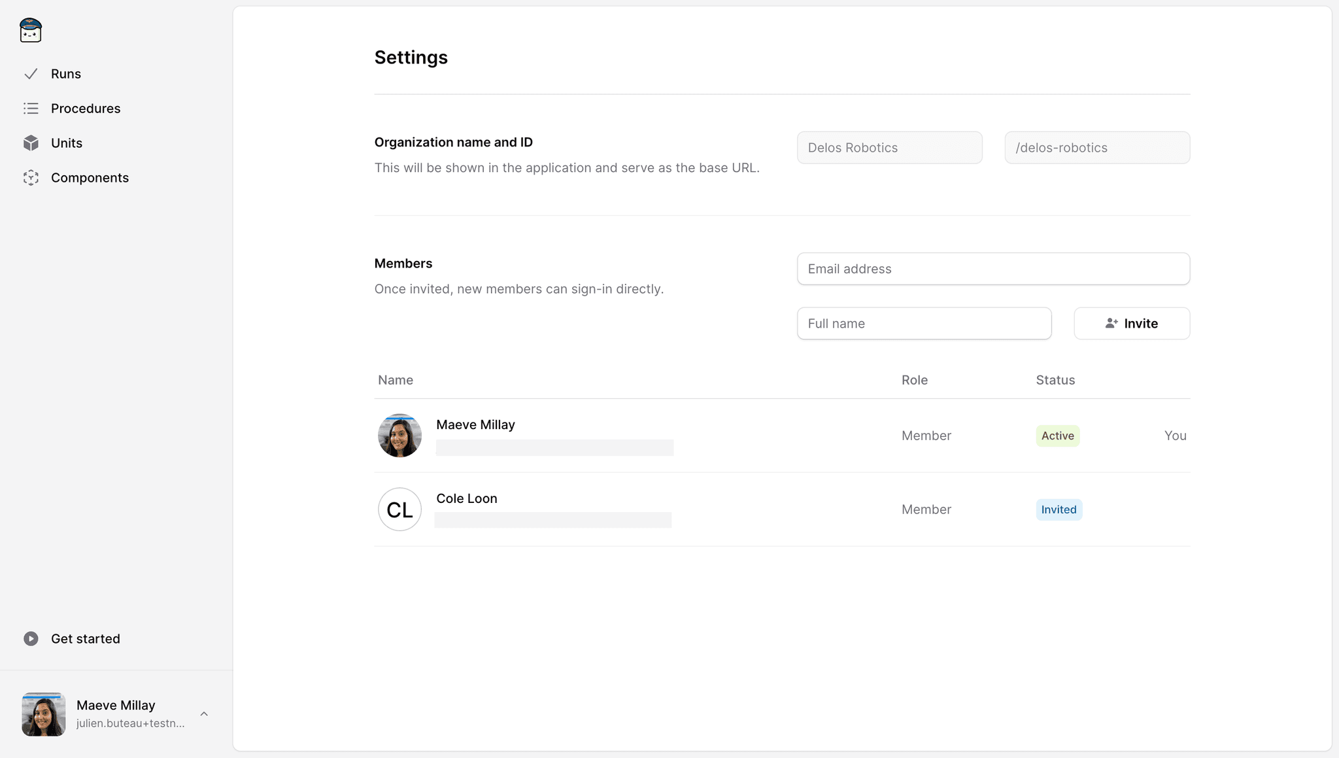Image resolution: width=1339 pixels, height=758 pixels.
Task: Click the Components icon in sidebar
Action: pos(31,177)
